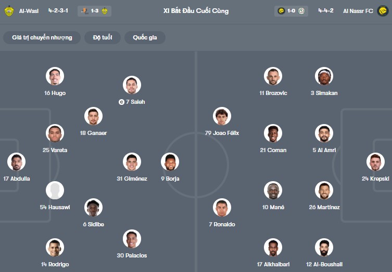Switch to the Quốc gia filter
The image size is (392, 272).
(145, 37)
